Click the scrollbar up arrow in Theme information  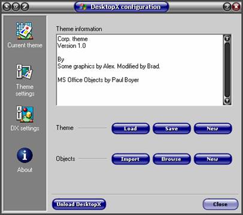click(x=227, y=38)
